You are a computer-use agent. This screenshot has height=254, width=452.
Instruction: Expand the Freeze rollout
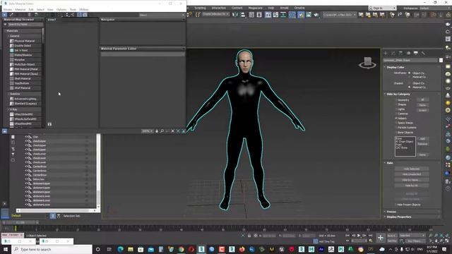coord(391,212)
